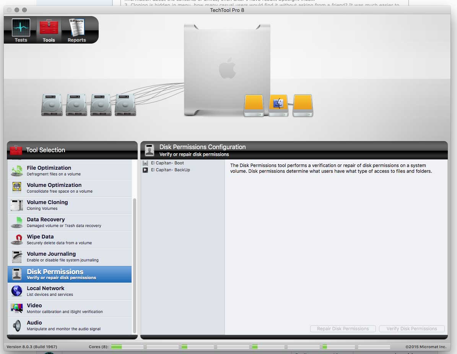Select Wipe Data tool entry

click(70, 239)
